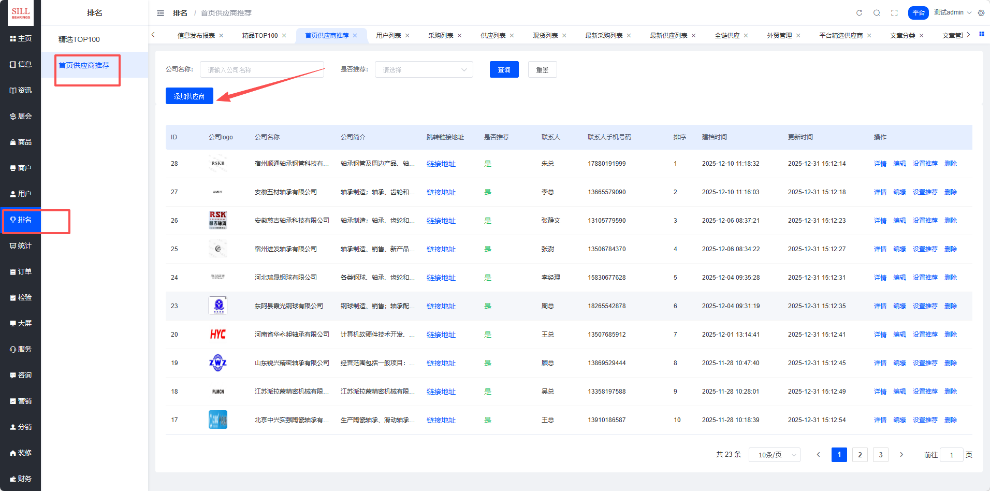
Task: Click the refresh icon in top bar
Action: (859, 13)
